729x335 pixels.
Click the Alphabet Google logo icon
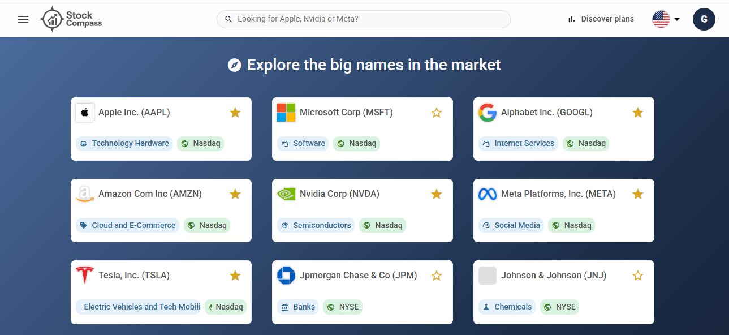click(x=488, y=113)
